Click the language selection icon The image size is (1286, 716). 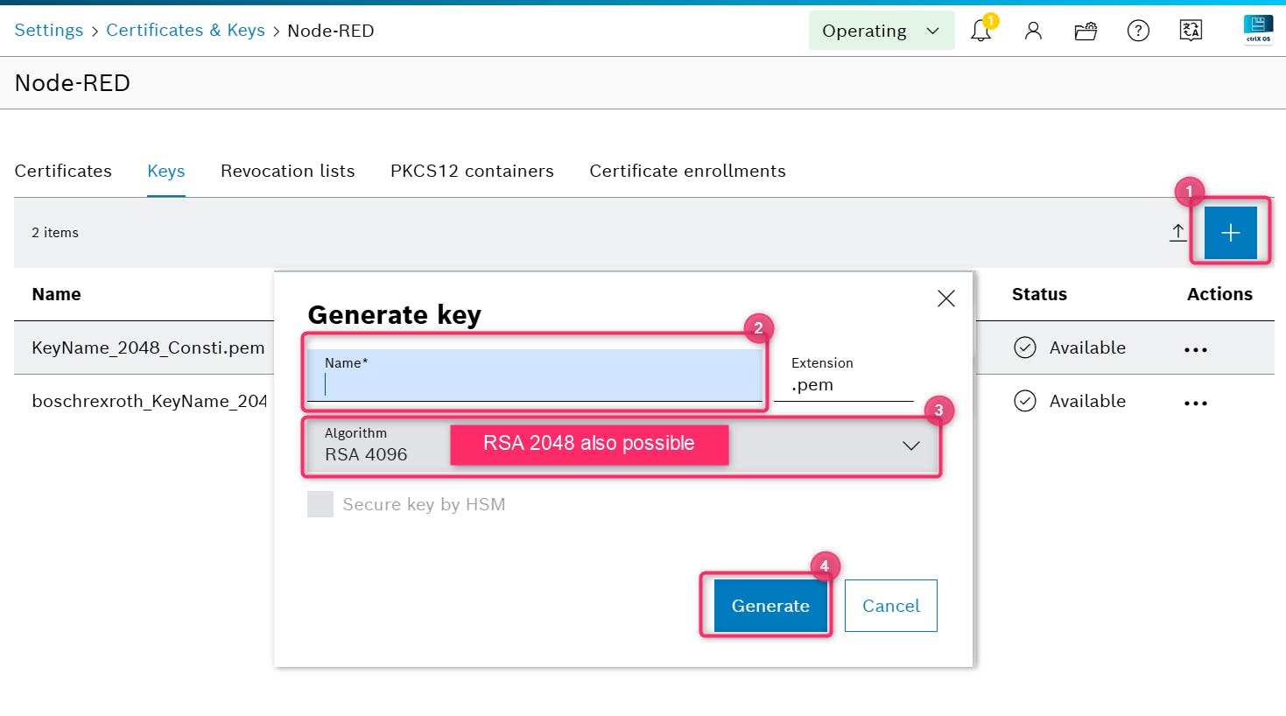(x=1191, y=32)
